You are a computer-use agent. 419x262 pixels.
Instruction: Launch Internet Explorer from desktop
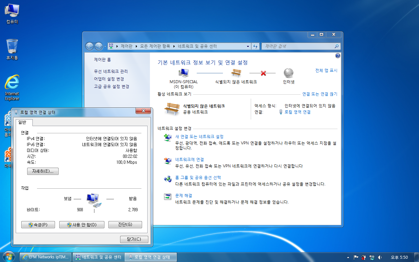click(12, 87)
